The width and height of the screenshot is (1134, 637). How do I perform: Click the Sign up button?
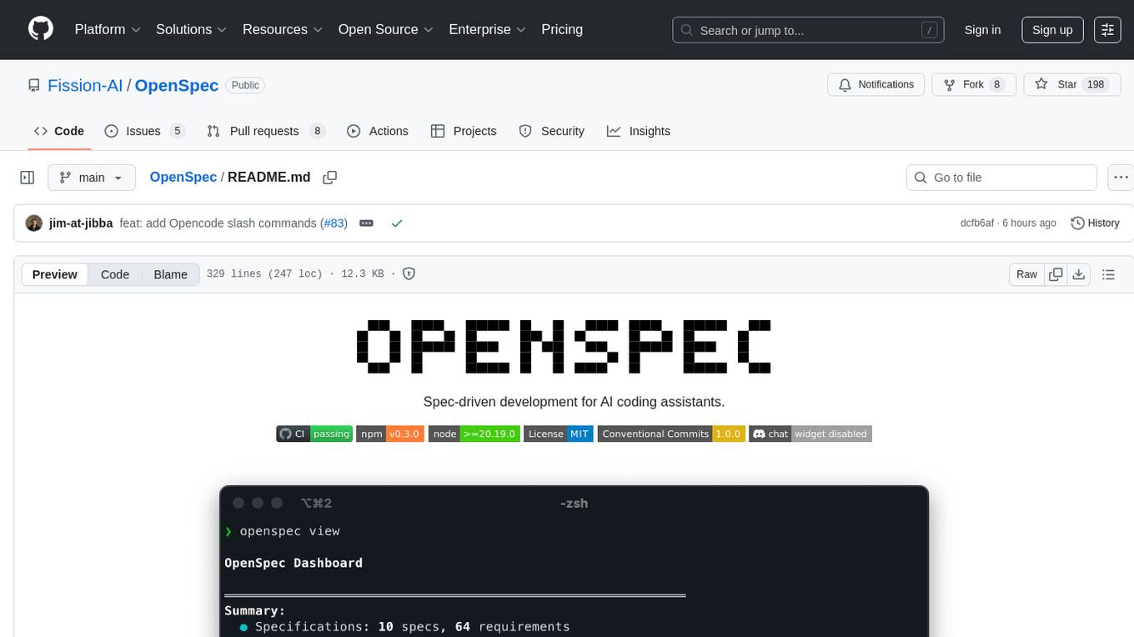pos(1052,29)
